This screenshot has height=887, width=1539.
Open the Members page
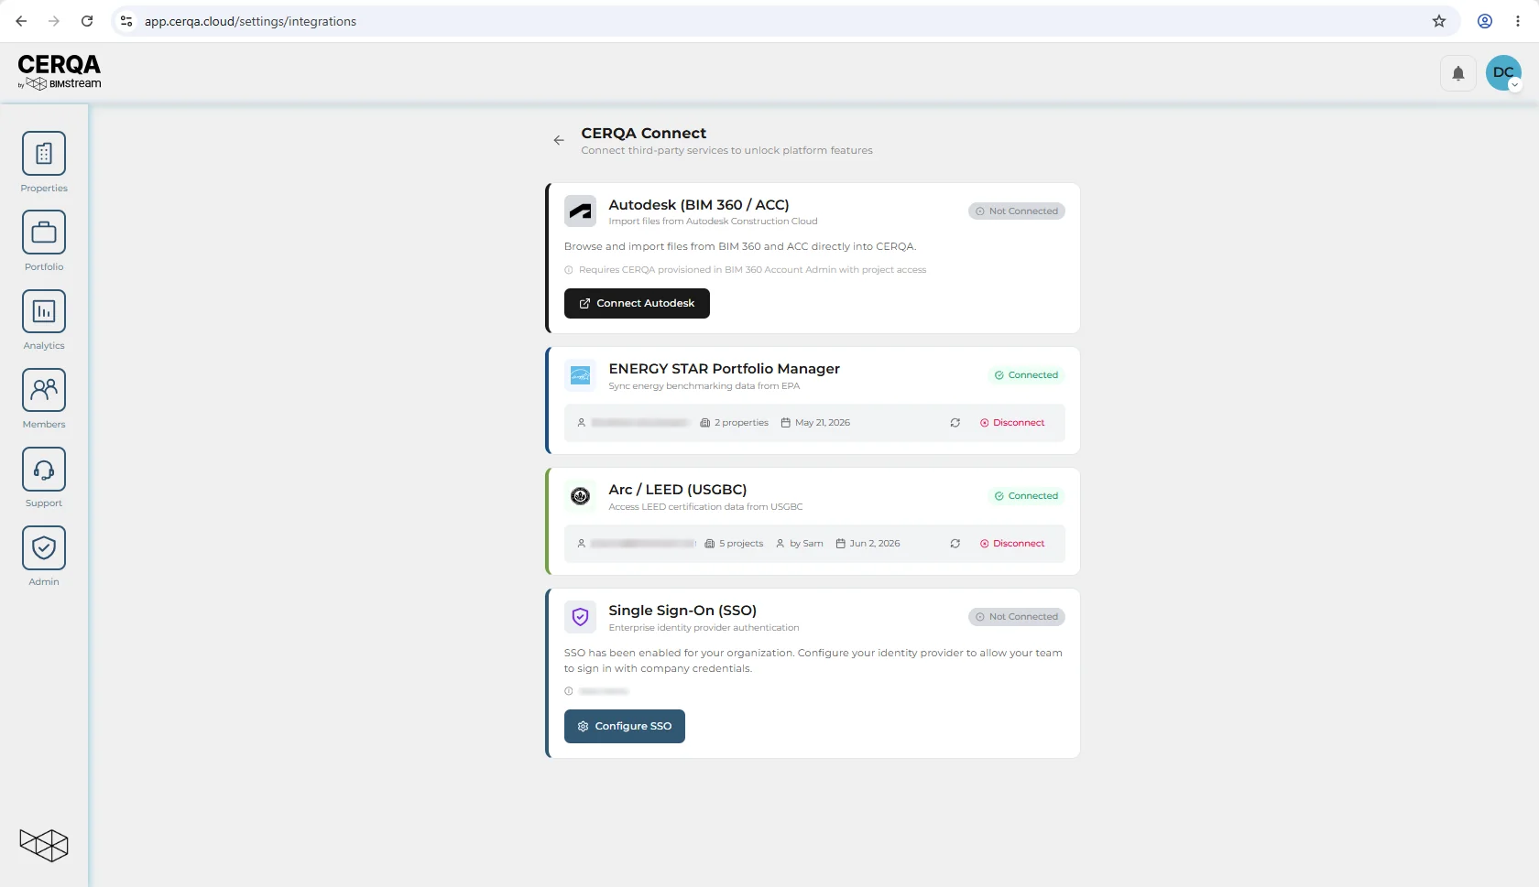tap(44, 398)
